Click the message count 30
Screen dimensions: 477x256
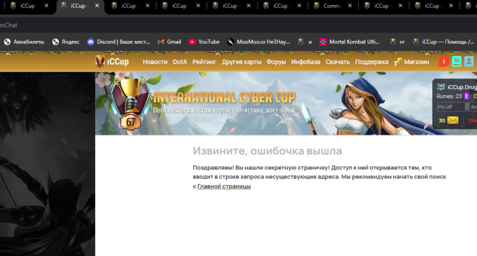click(x=442, y=121)
